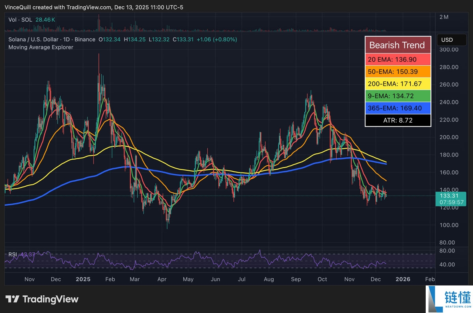
Task: Select the Binance exchange label
Action: point(85,39)
